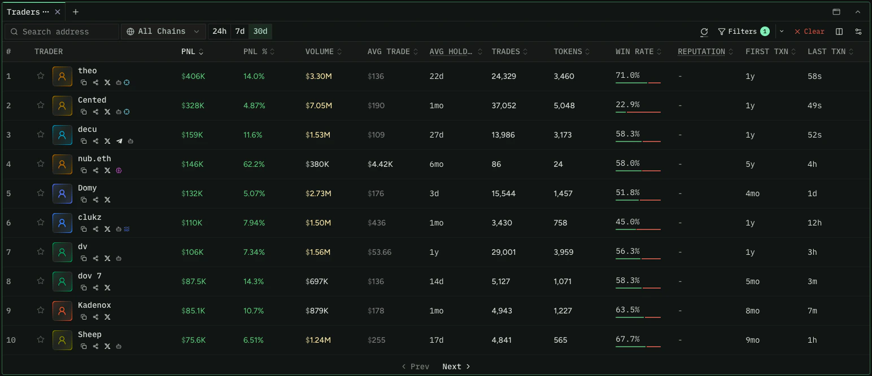Star decu as favorite

point(41,134)
